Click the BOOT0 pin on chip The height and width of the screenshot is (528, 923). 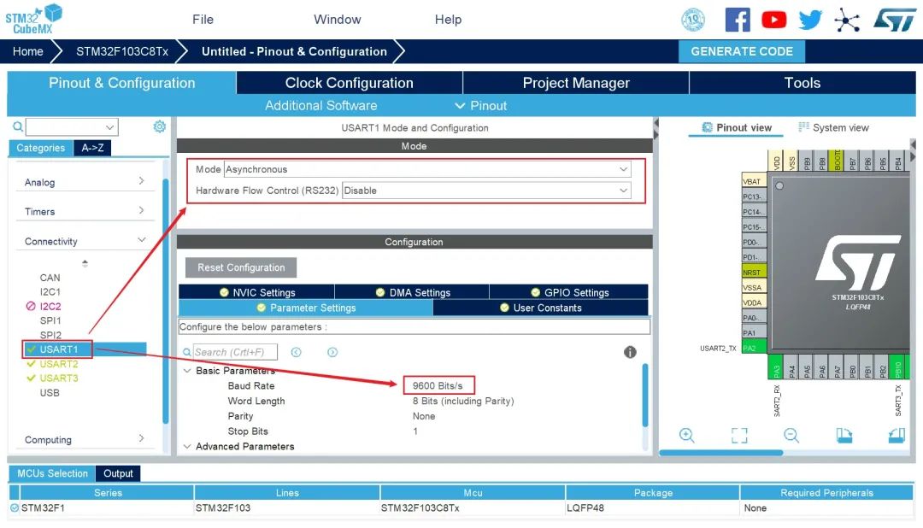(837, 161)
